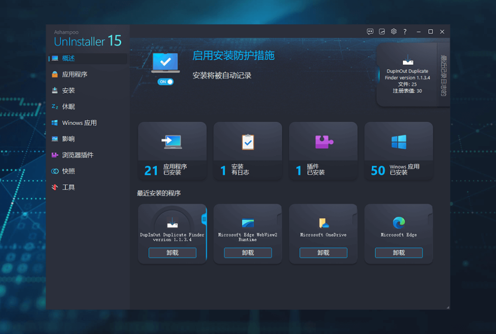
Task: Open settings gear in title bar
Action: [x=394, y=32]
